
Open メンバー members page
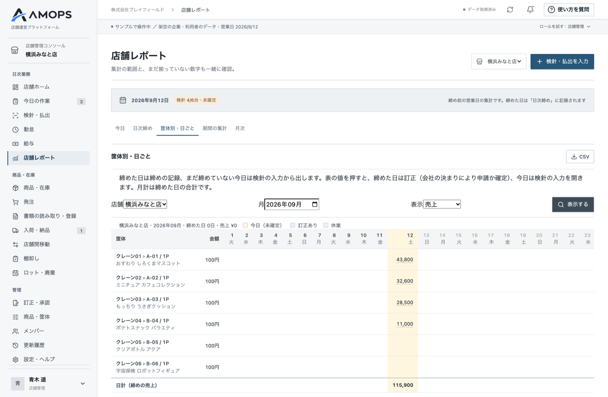click(x=49, y=331)
